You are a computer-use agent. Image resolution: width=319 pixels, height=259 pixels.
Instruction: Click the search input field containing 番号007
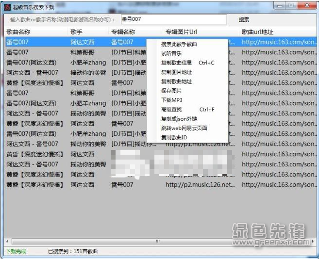[174, 19]
